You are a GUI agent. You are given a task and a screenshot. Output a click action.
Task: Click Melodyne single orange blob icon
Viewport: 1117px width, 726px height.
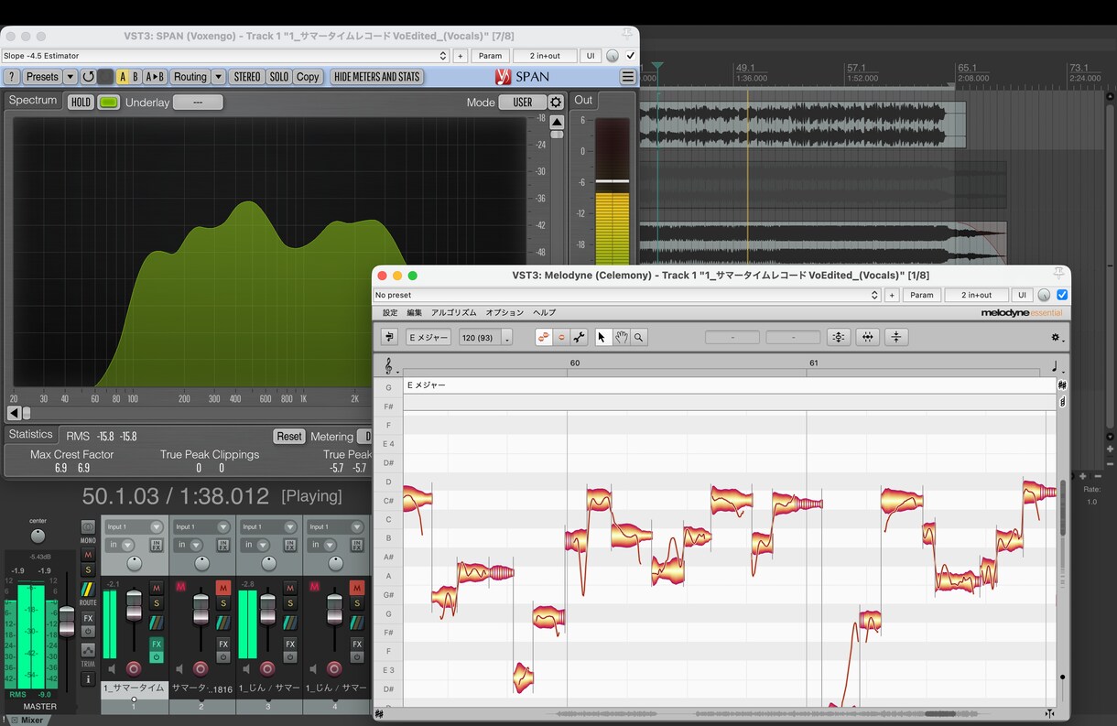pyautogui.click(x=561, y=338)
